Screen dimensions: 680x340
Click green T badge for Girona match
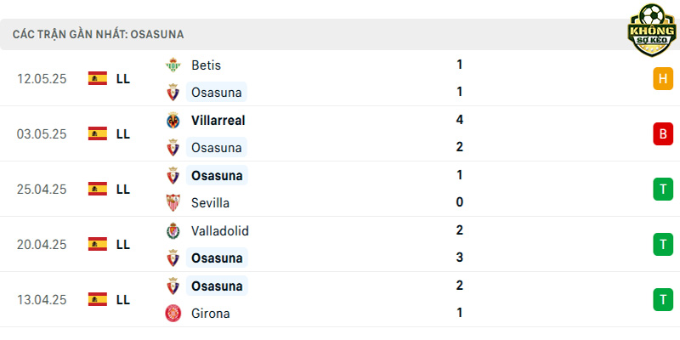click(663, 300)
